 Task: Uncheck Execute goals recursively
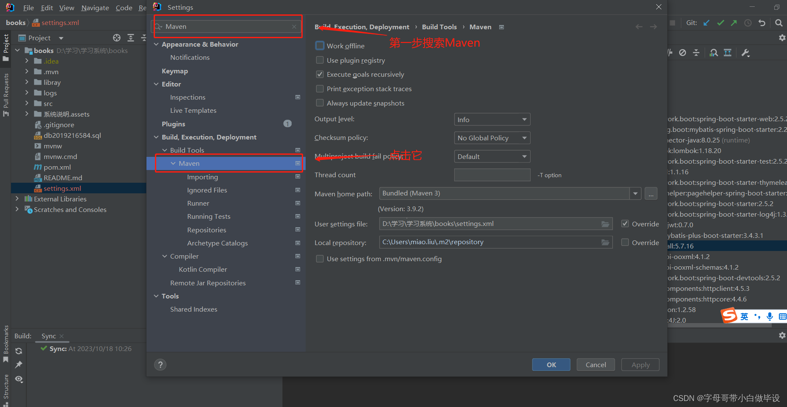pos(320,74)
